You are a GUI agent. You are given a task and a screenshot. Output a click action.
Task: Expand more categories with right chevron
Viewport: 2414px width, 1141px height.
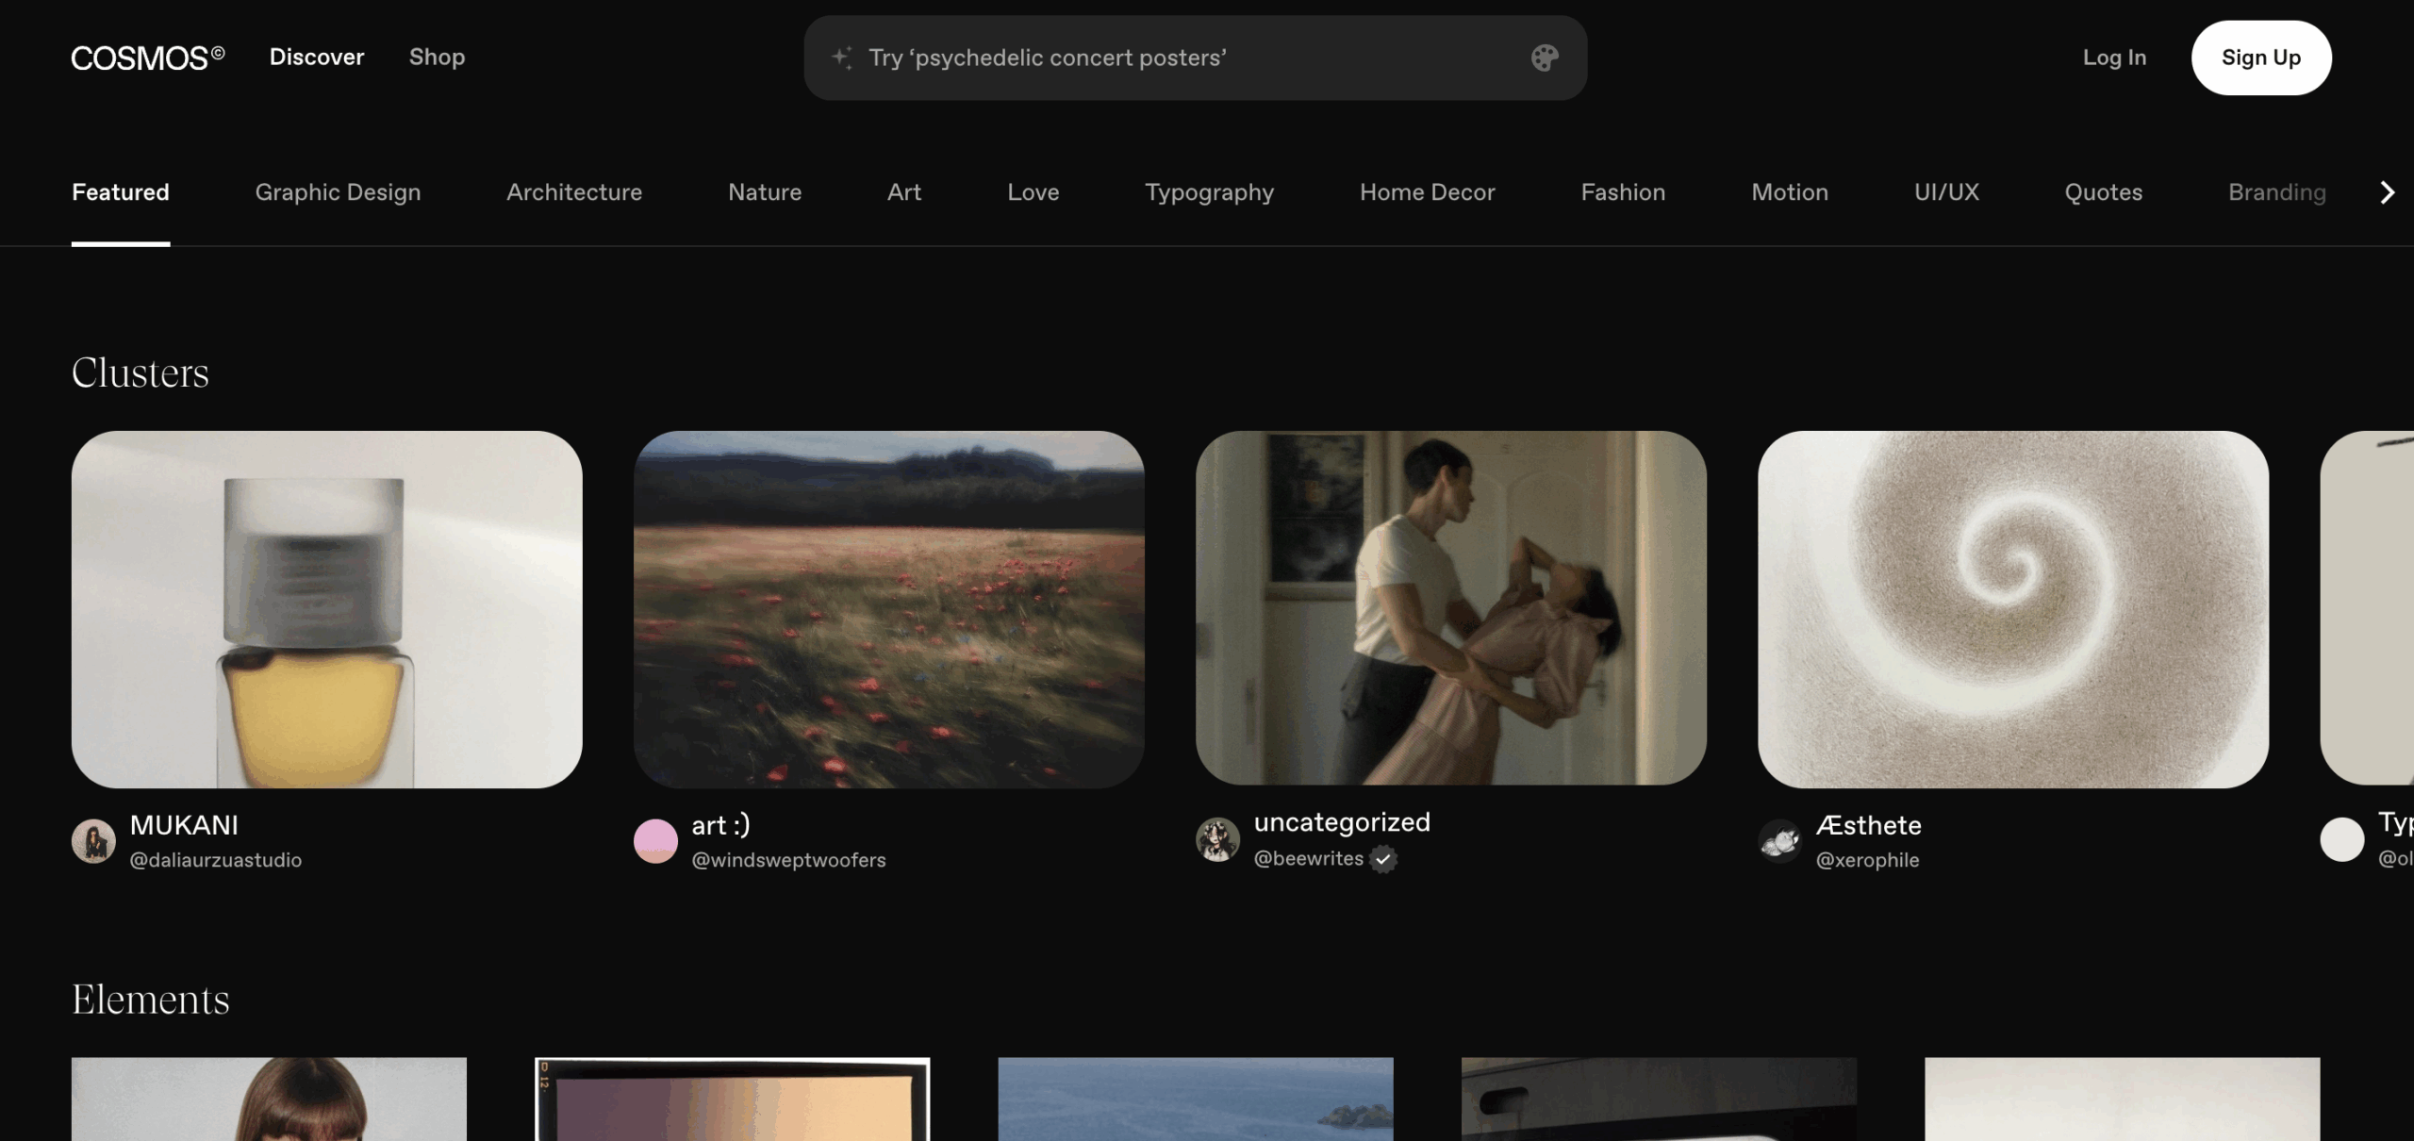[x=2387, y=192]
